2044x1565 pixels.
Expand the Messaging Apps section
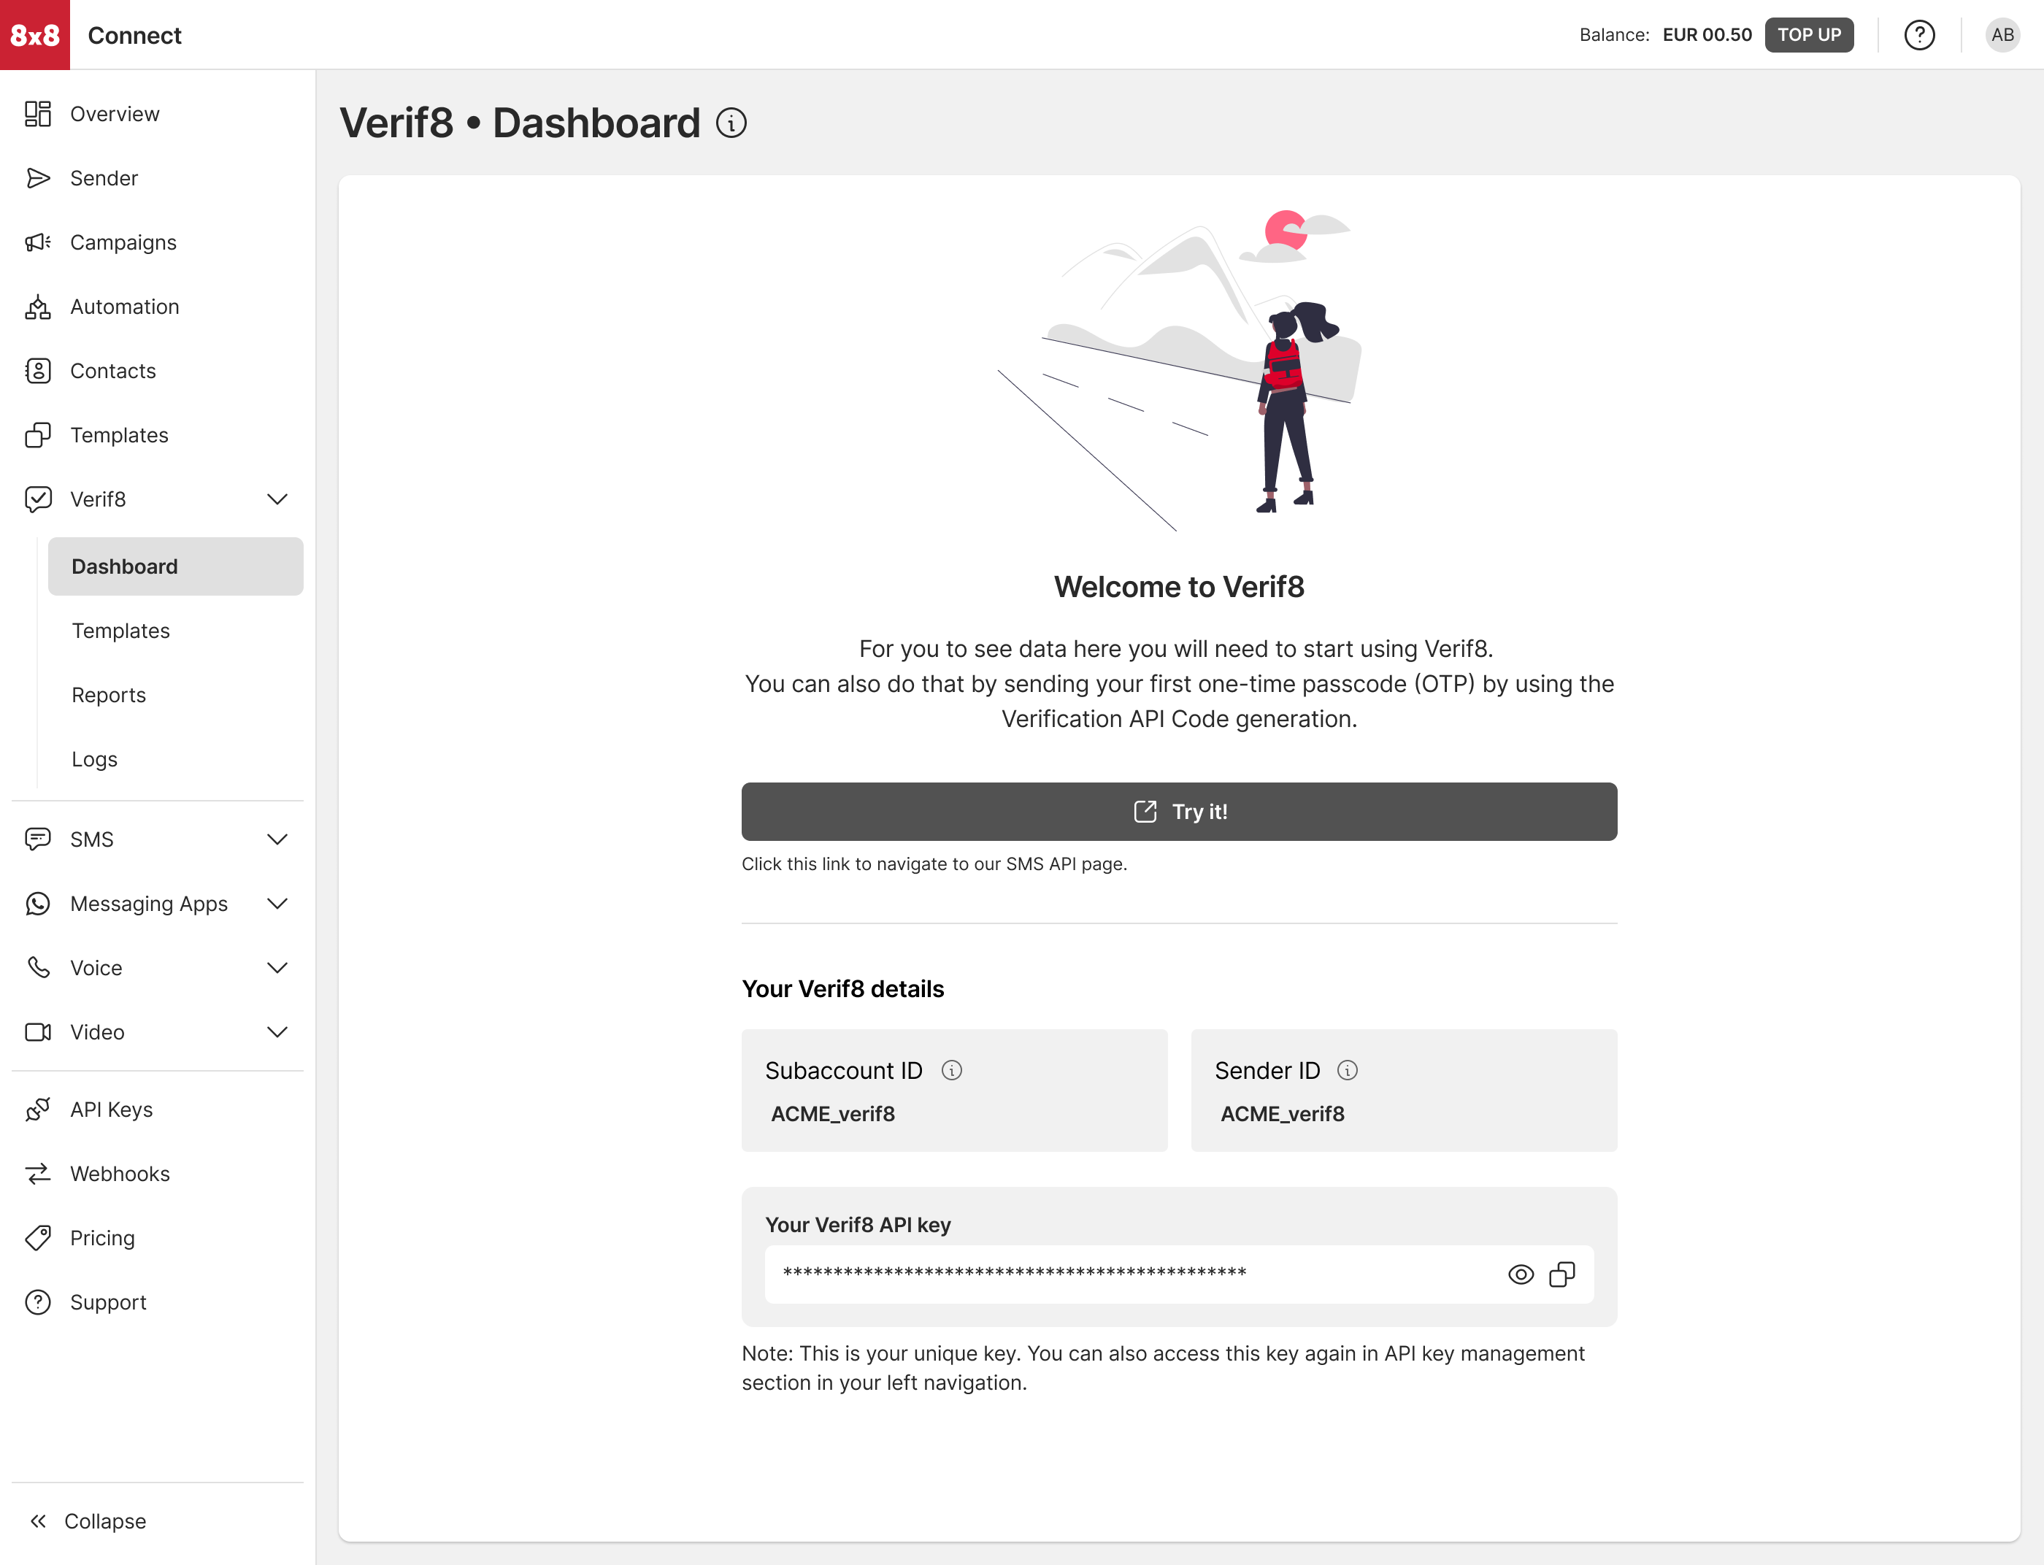click(277, 903)
